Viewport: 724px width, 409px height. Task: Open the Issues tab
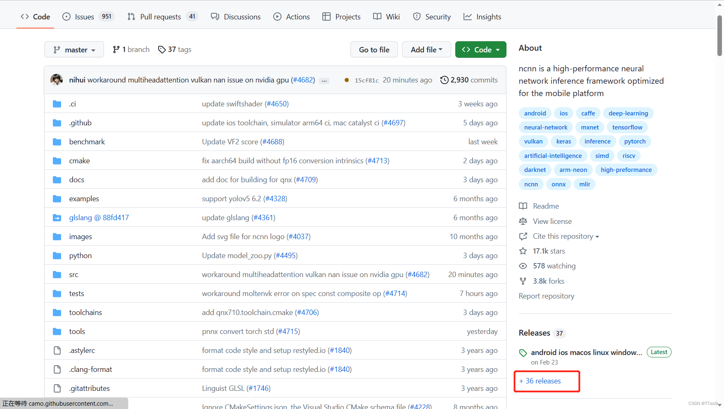click(88, 17)
